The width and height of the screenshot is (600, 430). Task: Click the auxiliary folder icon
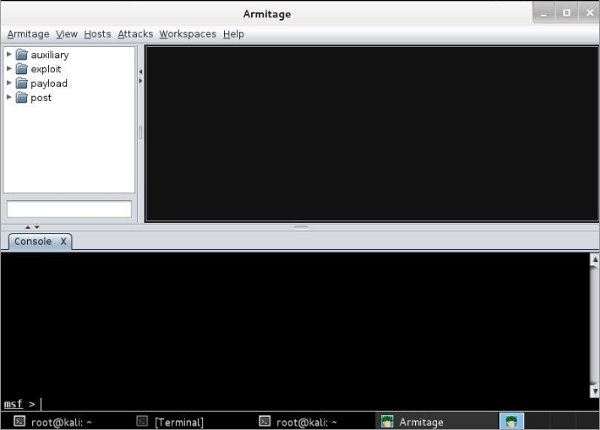(22, 55)
